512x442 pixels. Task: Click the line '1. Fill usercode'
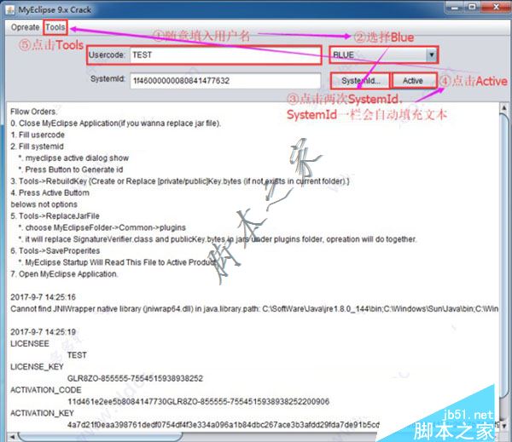pyautogui.click(x=38, y=135)
